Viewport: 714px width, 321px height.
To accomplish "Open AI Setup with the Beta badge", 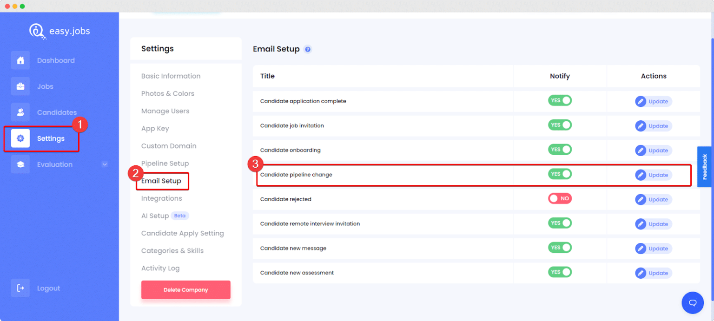I will click(155, 216).
